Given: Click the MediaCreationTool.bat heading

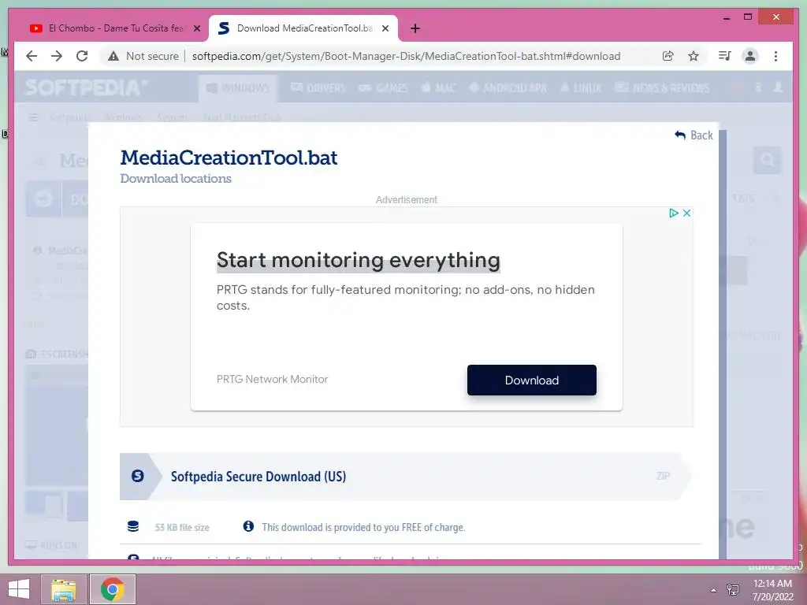Looking at the screenshot, I should 229,158.
